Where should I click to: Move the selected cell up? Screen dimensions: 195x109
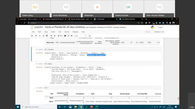point(51,36)
